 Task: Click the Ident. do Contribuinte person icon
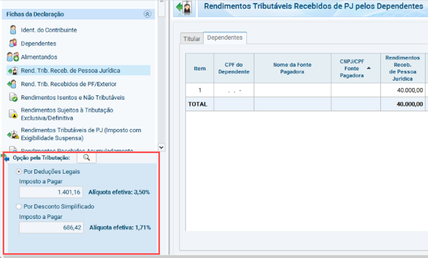(x=13, y=30)
